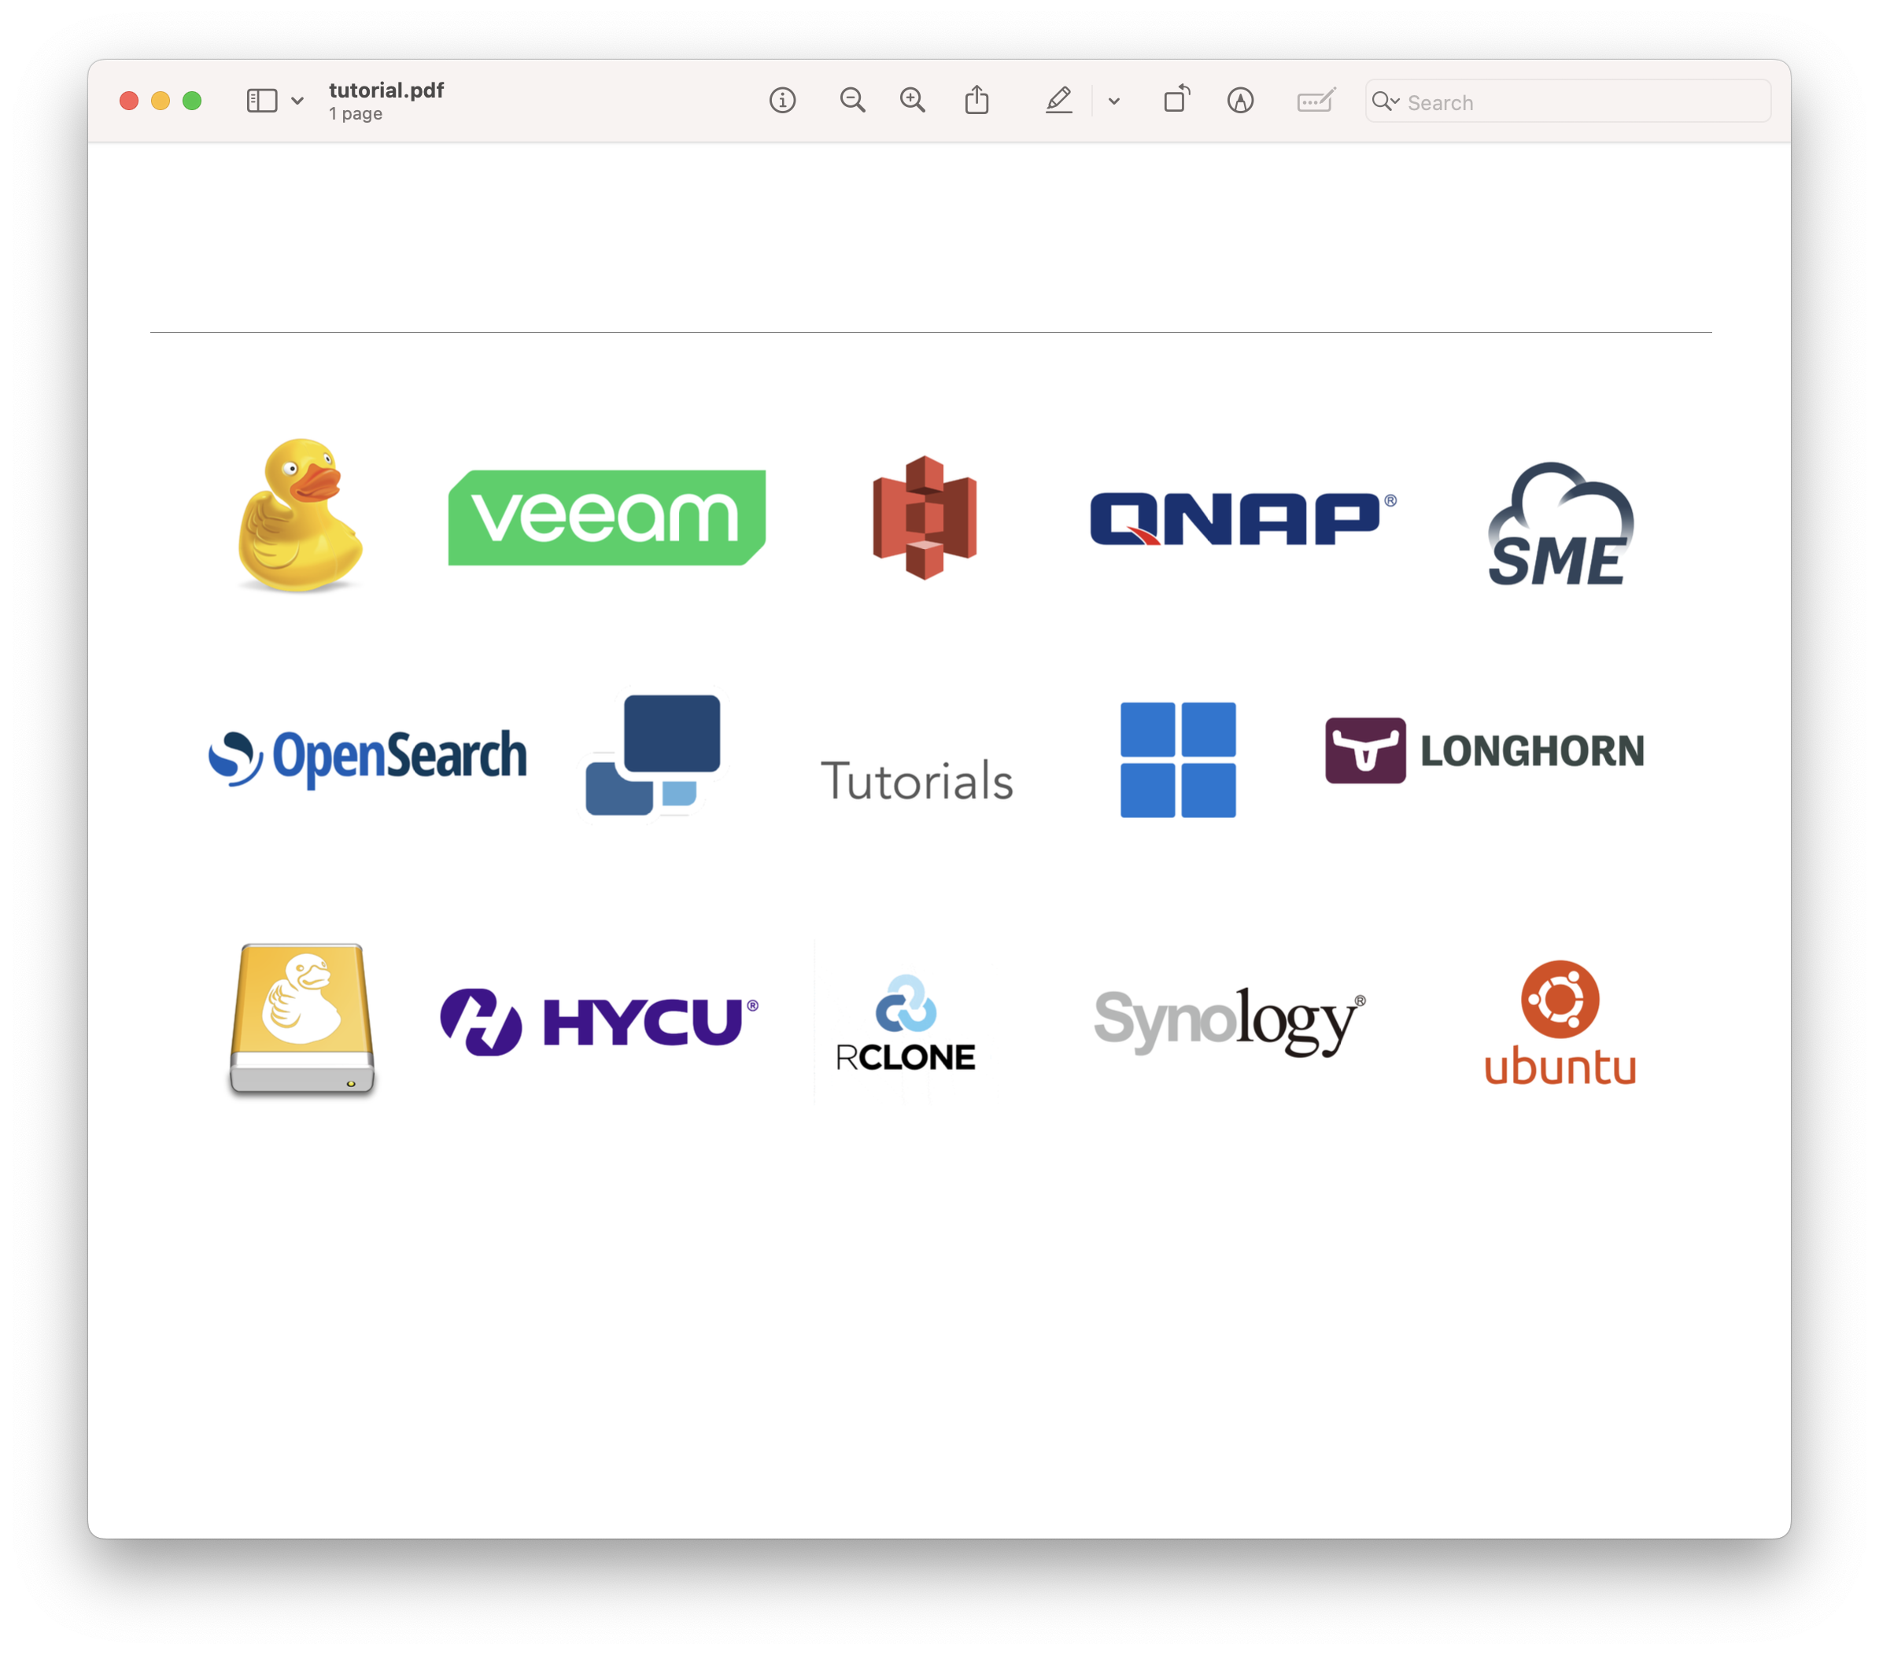This screenshot has height=1655, width=1879.
Task: Click the Cyberduck duck logo
Action: pyautogui.click(x=300, y=515)
